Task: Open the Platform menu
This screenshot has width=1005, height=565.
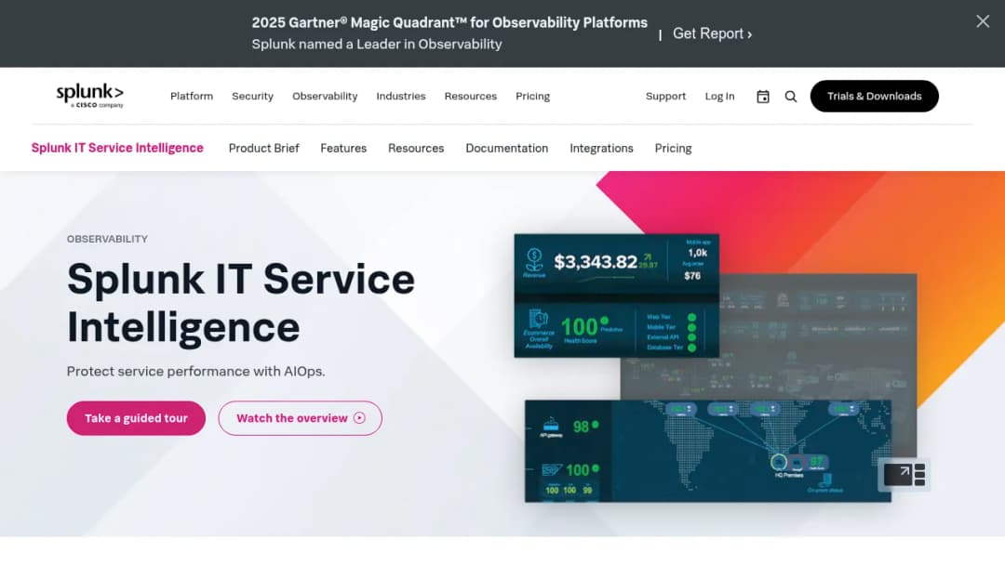Action: click(192, 96)
